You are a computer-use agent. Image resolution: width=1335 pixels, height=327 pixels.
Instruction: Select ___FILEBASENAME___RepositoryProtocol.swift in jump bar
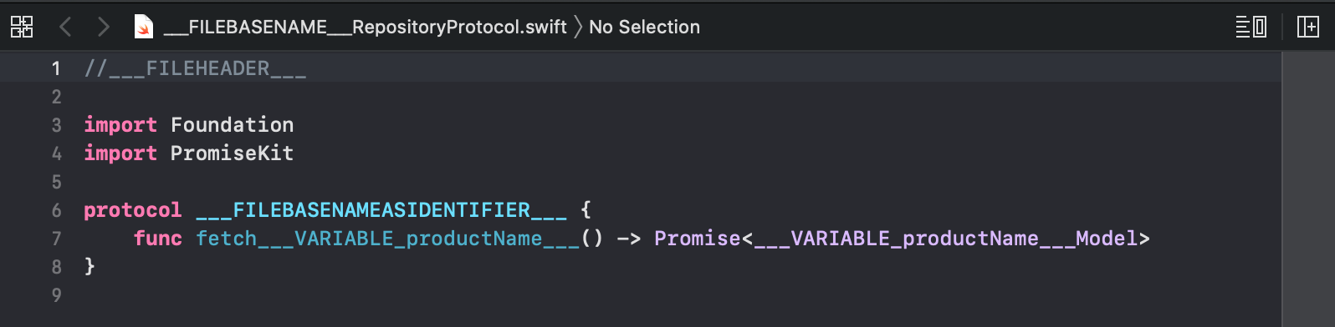pos(365,27)
